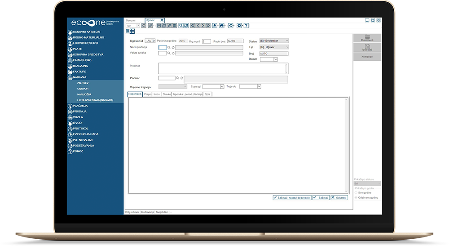Screen dimensions: 449x246
Task: Open the print icon dropdown arrow
Action: pos(225,26)
